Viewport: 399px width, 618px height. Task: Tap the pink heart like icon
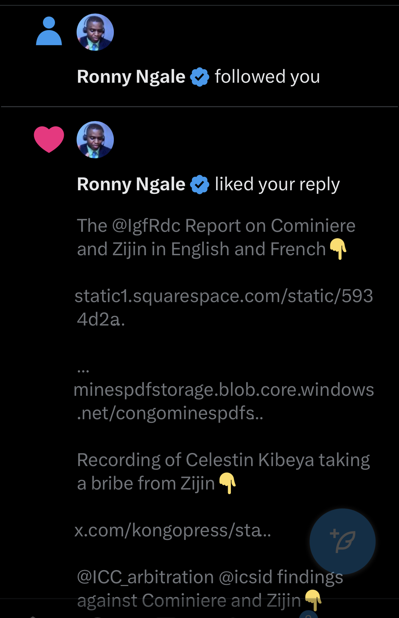point(49,139)
